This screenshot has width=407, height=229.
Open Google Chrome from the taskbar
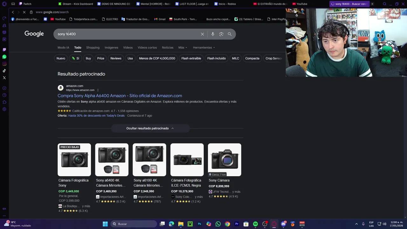tap(227, 224)
